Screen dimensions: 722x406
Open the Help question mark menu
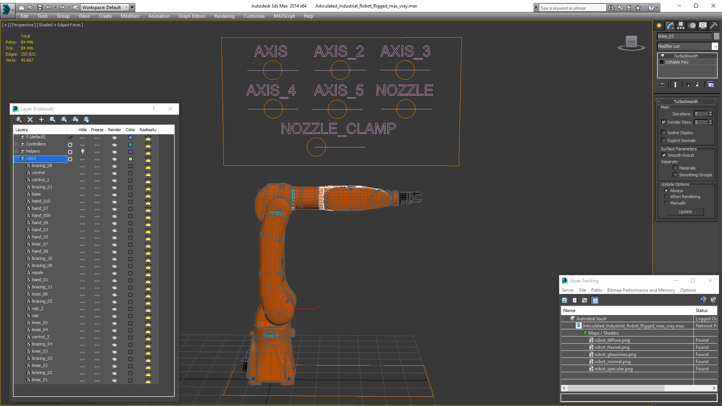click(651, 8)
